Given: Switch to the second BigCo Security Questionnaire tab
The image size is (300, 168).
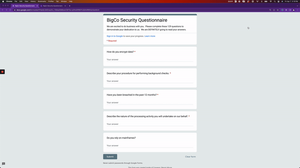Looking at the screenshot, I should tap(52, 6).
